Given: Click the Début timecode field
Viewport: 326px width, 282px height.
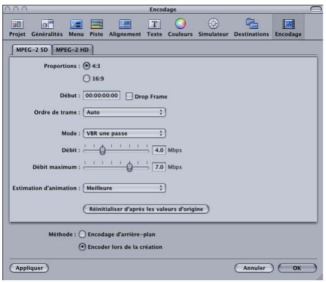Looking at the screenshot, I should (x=101, y=95).
